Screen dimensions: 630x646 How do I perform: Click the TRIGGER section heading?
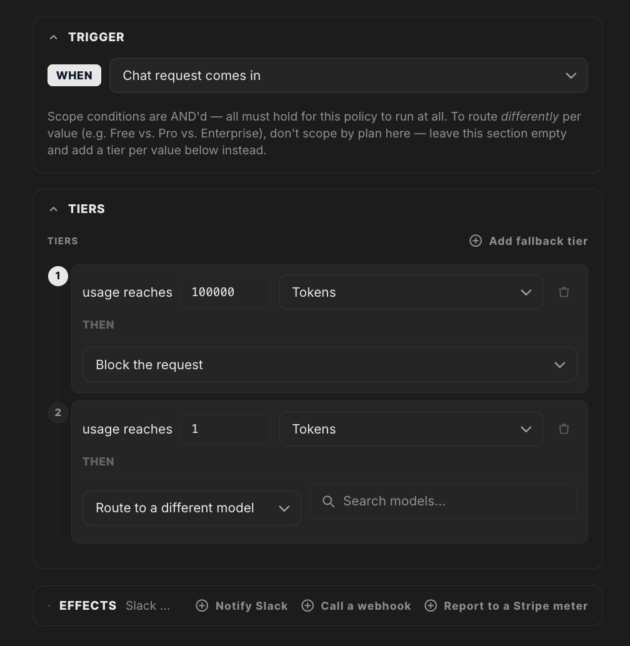96,37
